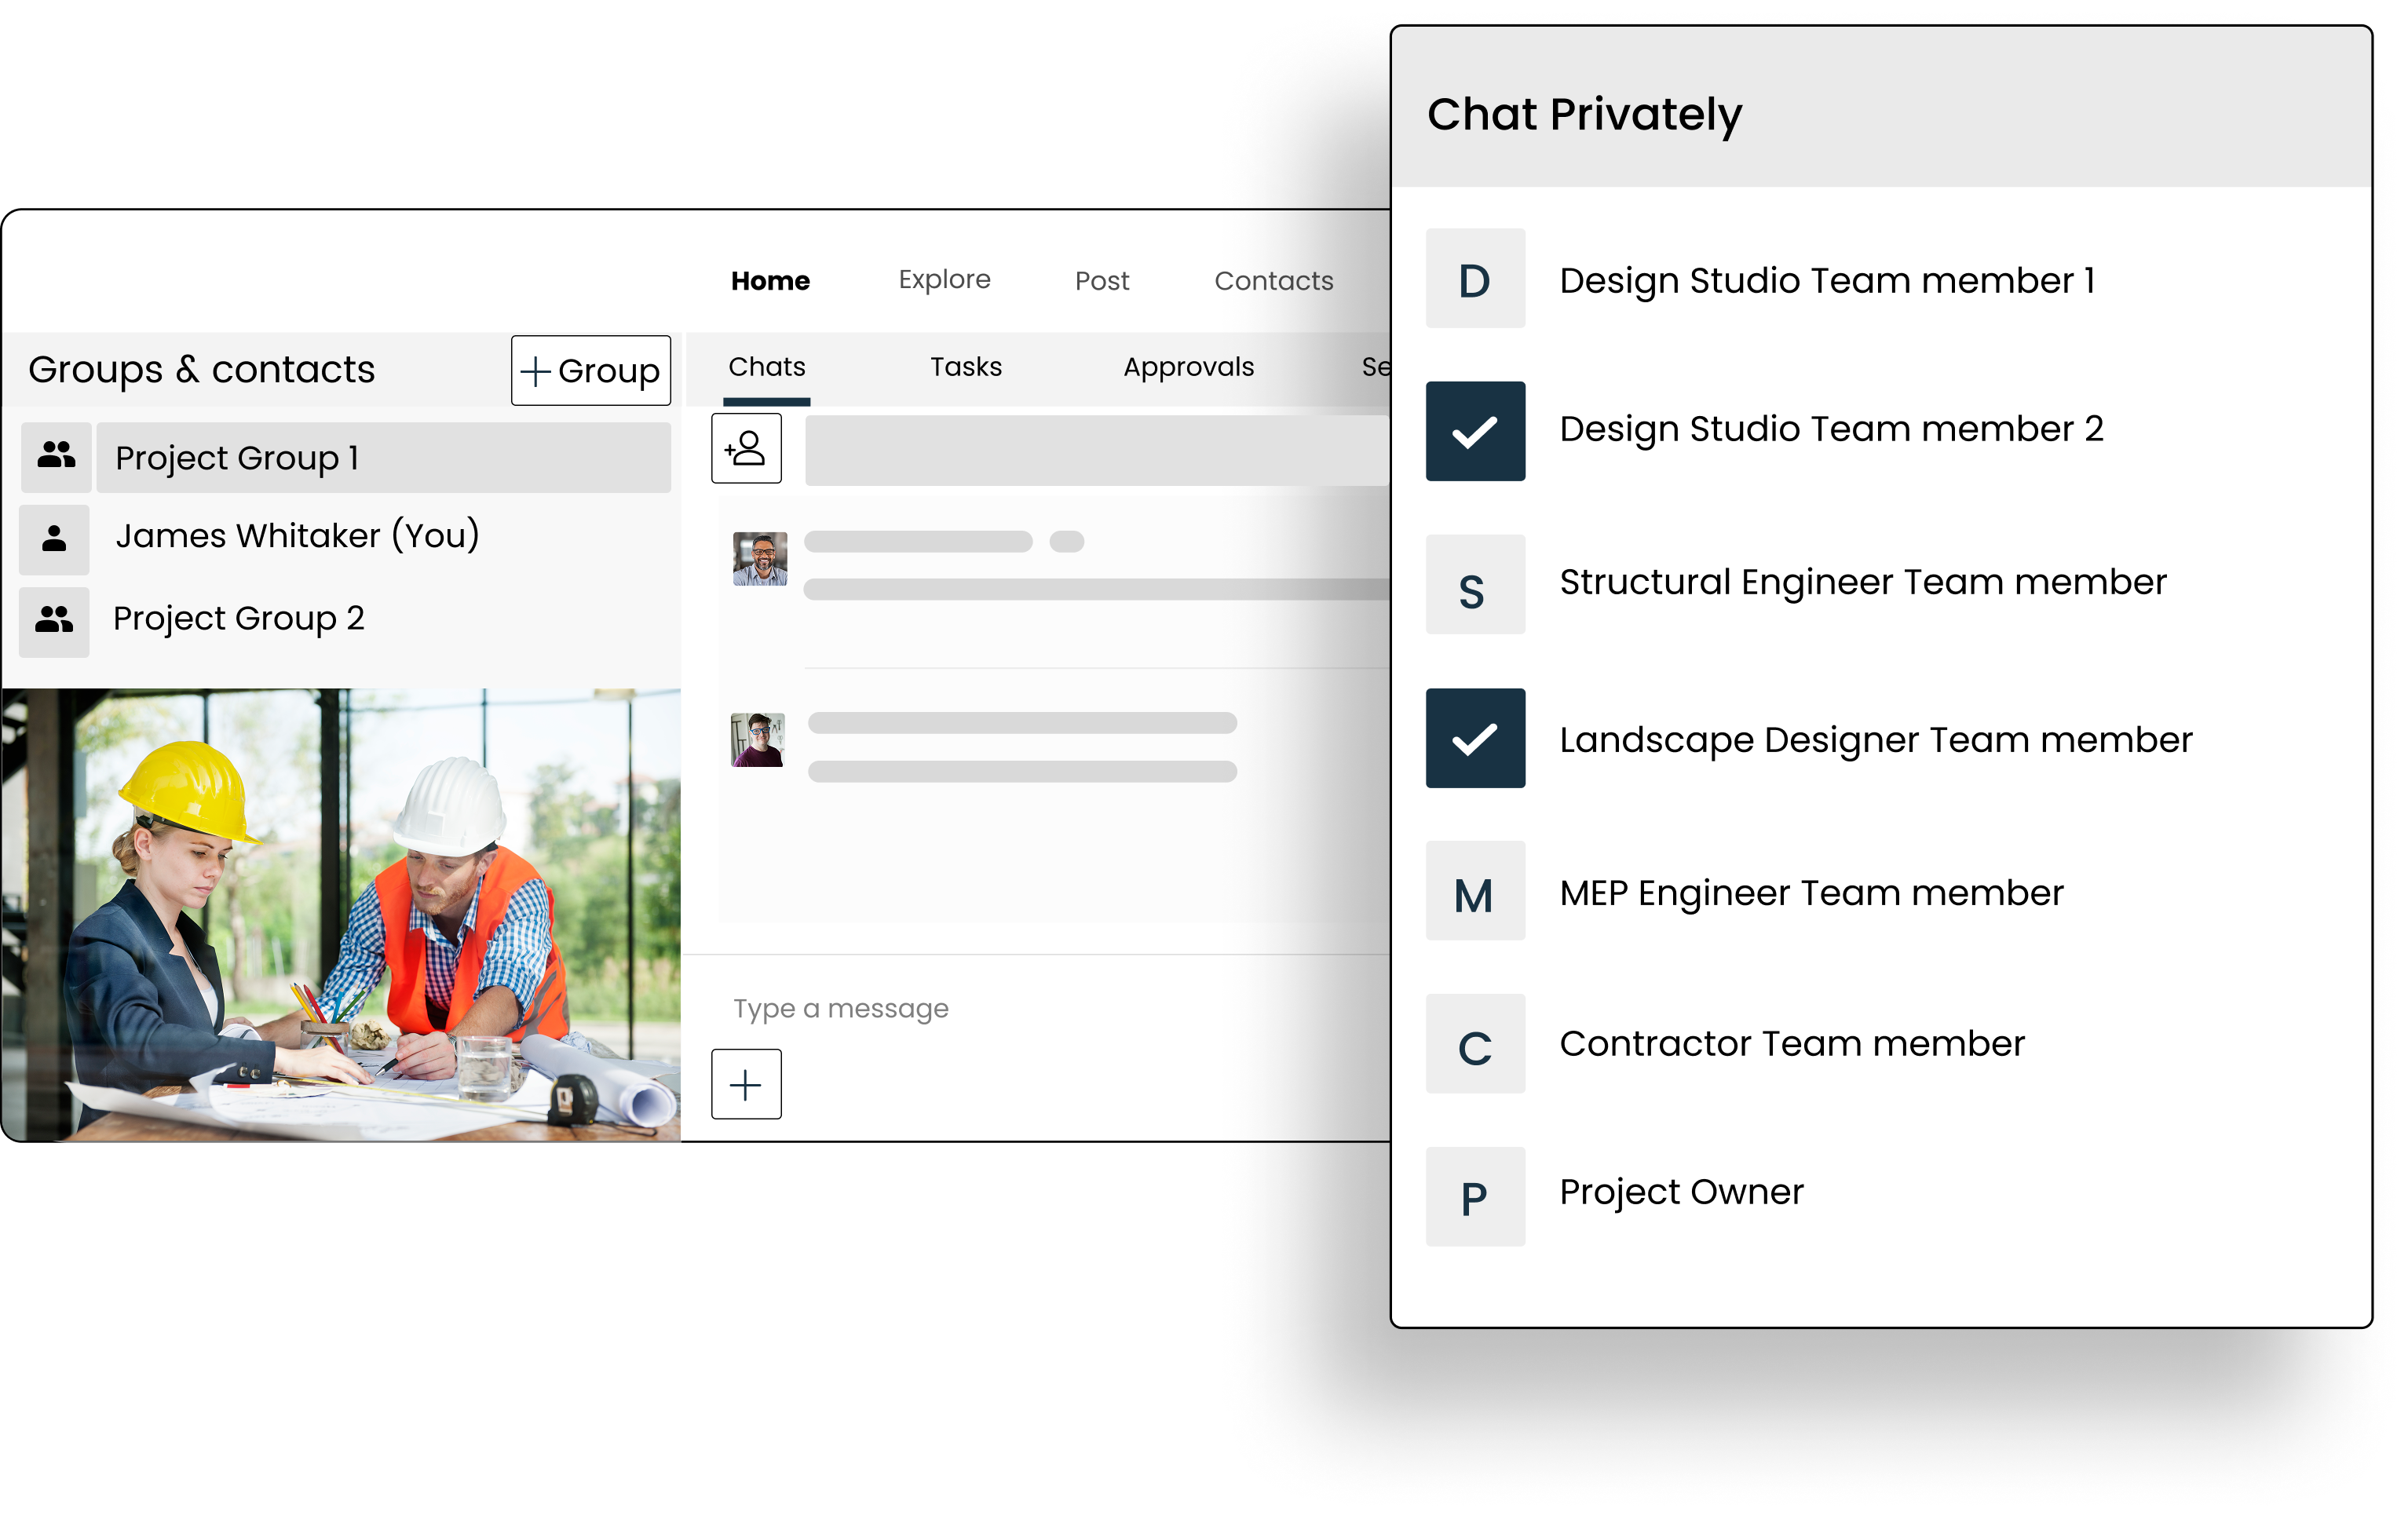The image size is (2408, 1519).
Task: Navigate to the Explore menu item
Action: 943,279
